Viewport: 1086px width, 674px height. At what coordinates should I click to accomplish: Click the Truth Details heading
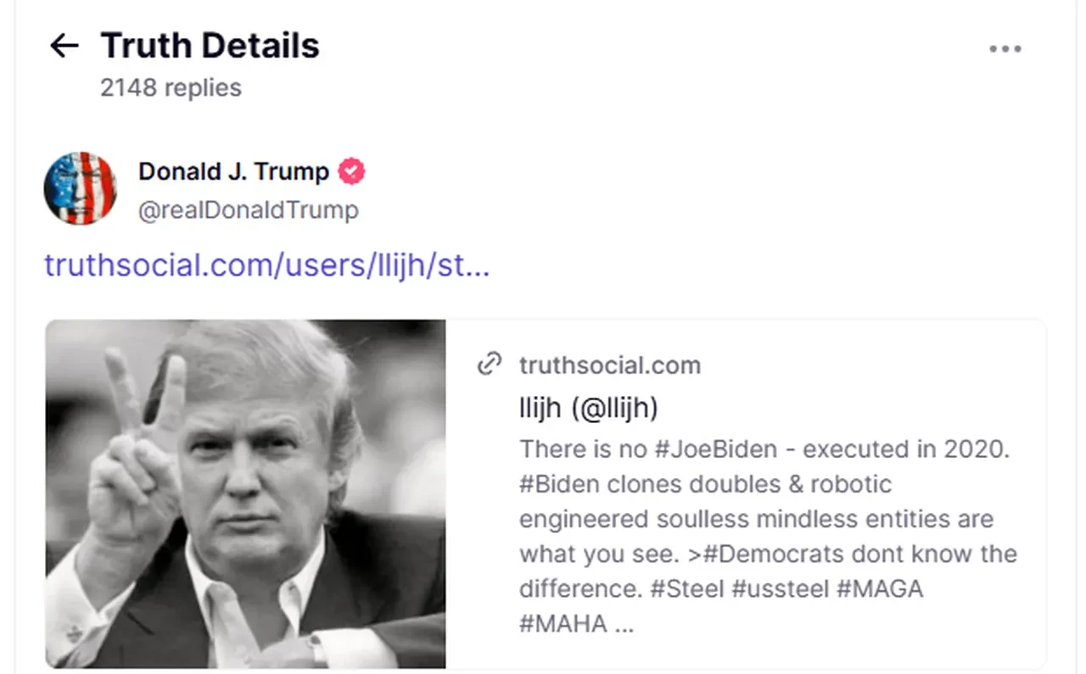pos(210,46)
